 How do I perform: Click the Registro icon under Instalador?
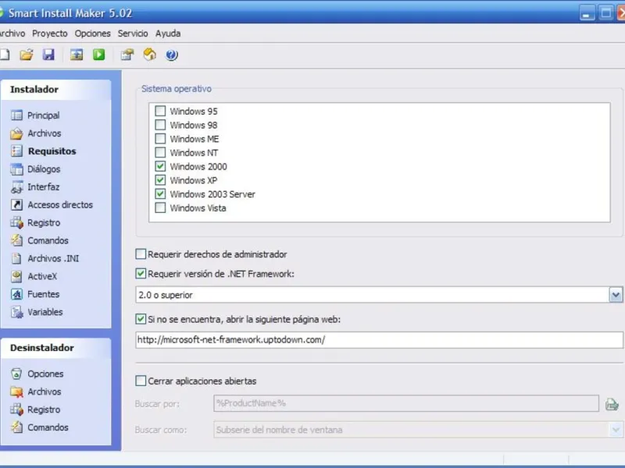(x=16, y=223)
